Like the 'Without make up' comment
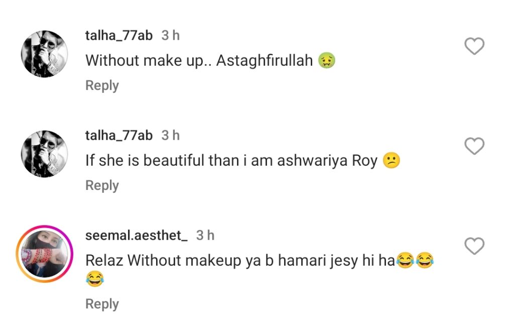 474,47
